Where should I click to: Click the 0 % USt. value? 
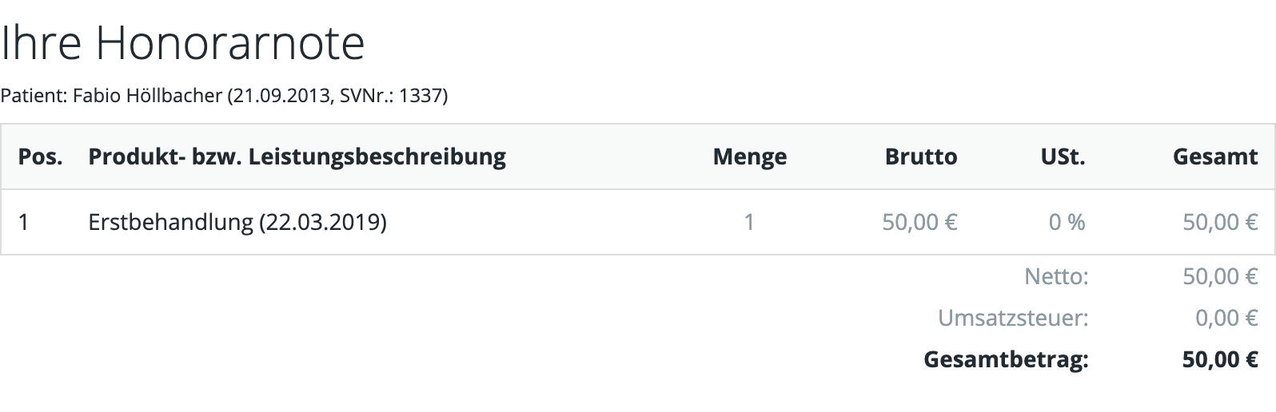[1067, 222]
